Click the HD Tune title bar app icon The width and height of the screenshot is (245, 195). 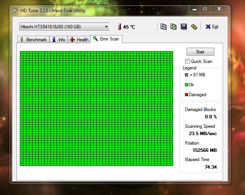pyautogui.click(x=15, y=11)
